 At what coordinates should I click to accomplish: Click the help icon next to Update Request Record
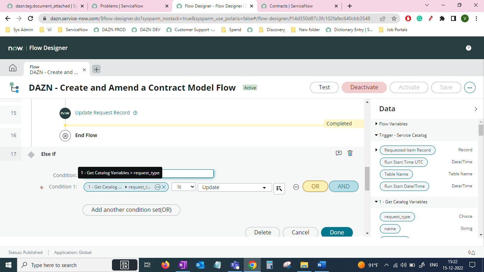click(135, 113)
